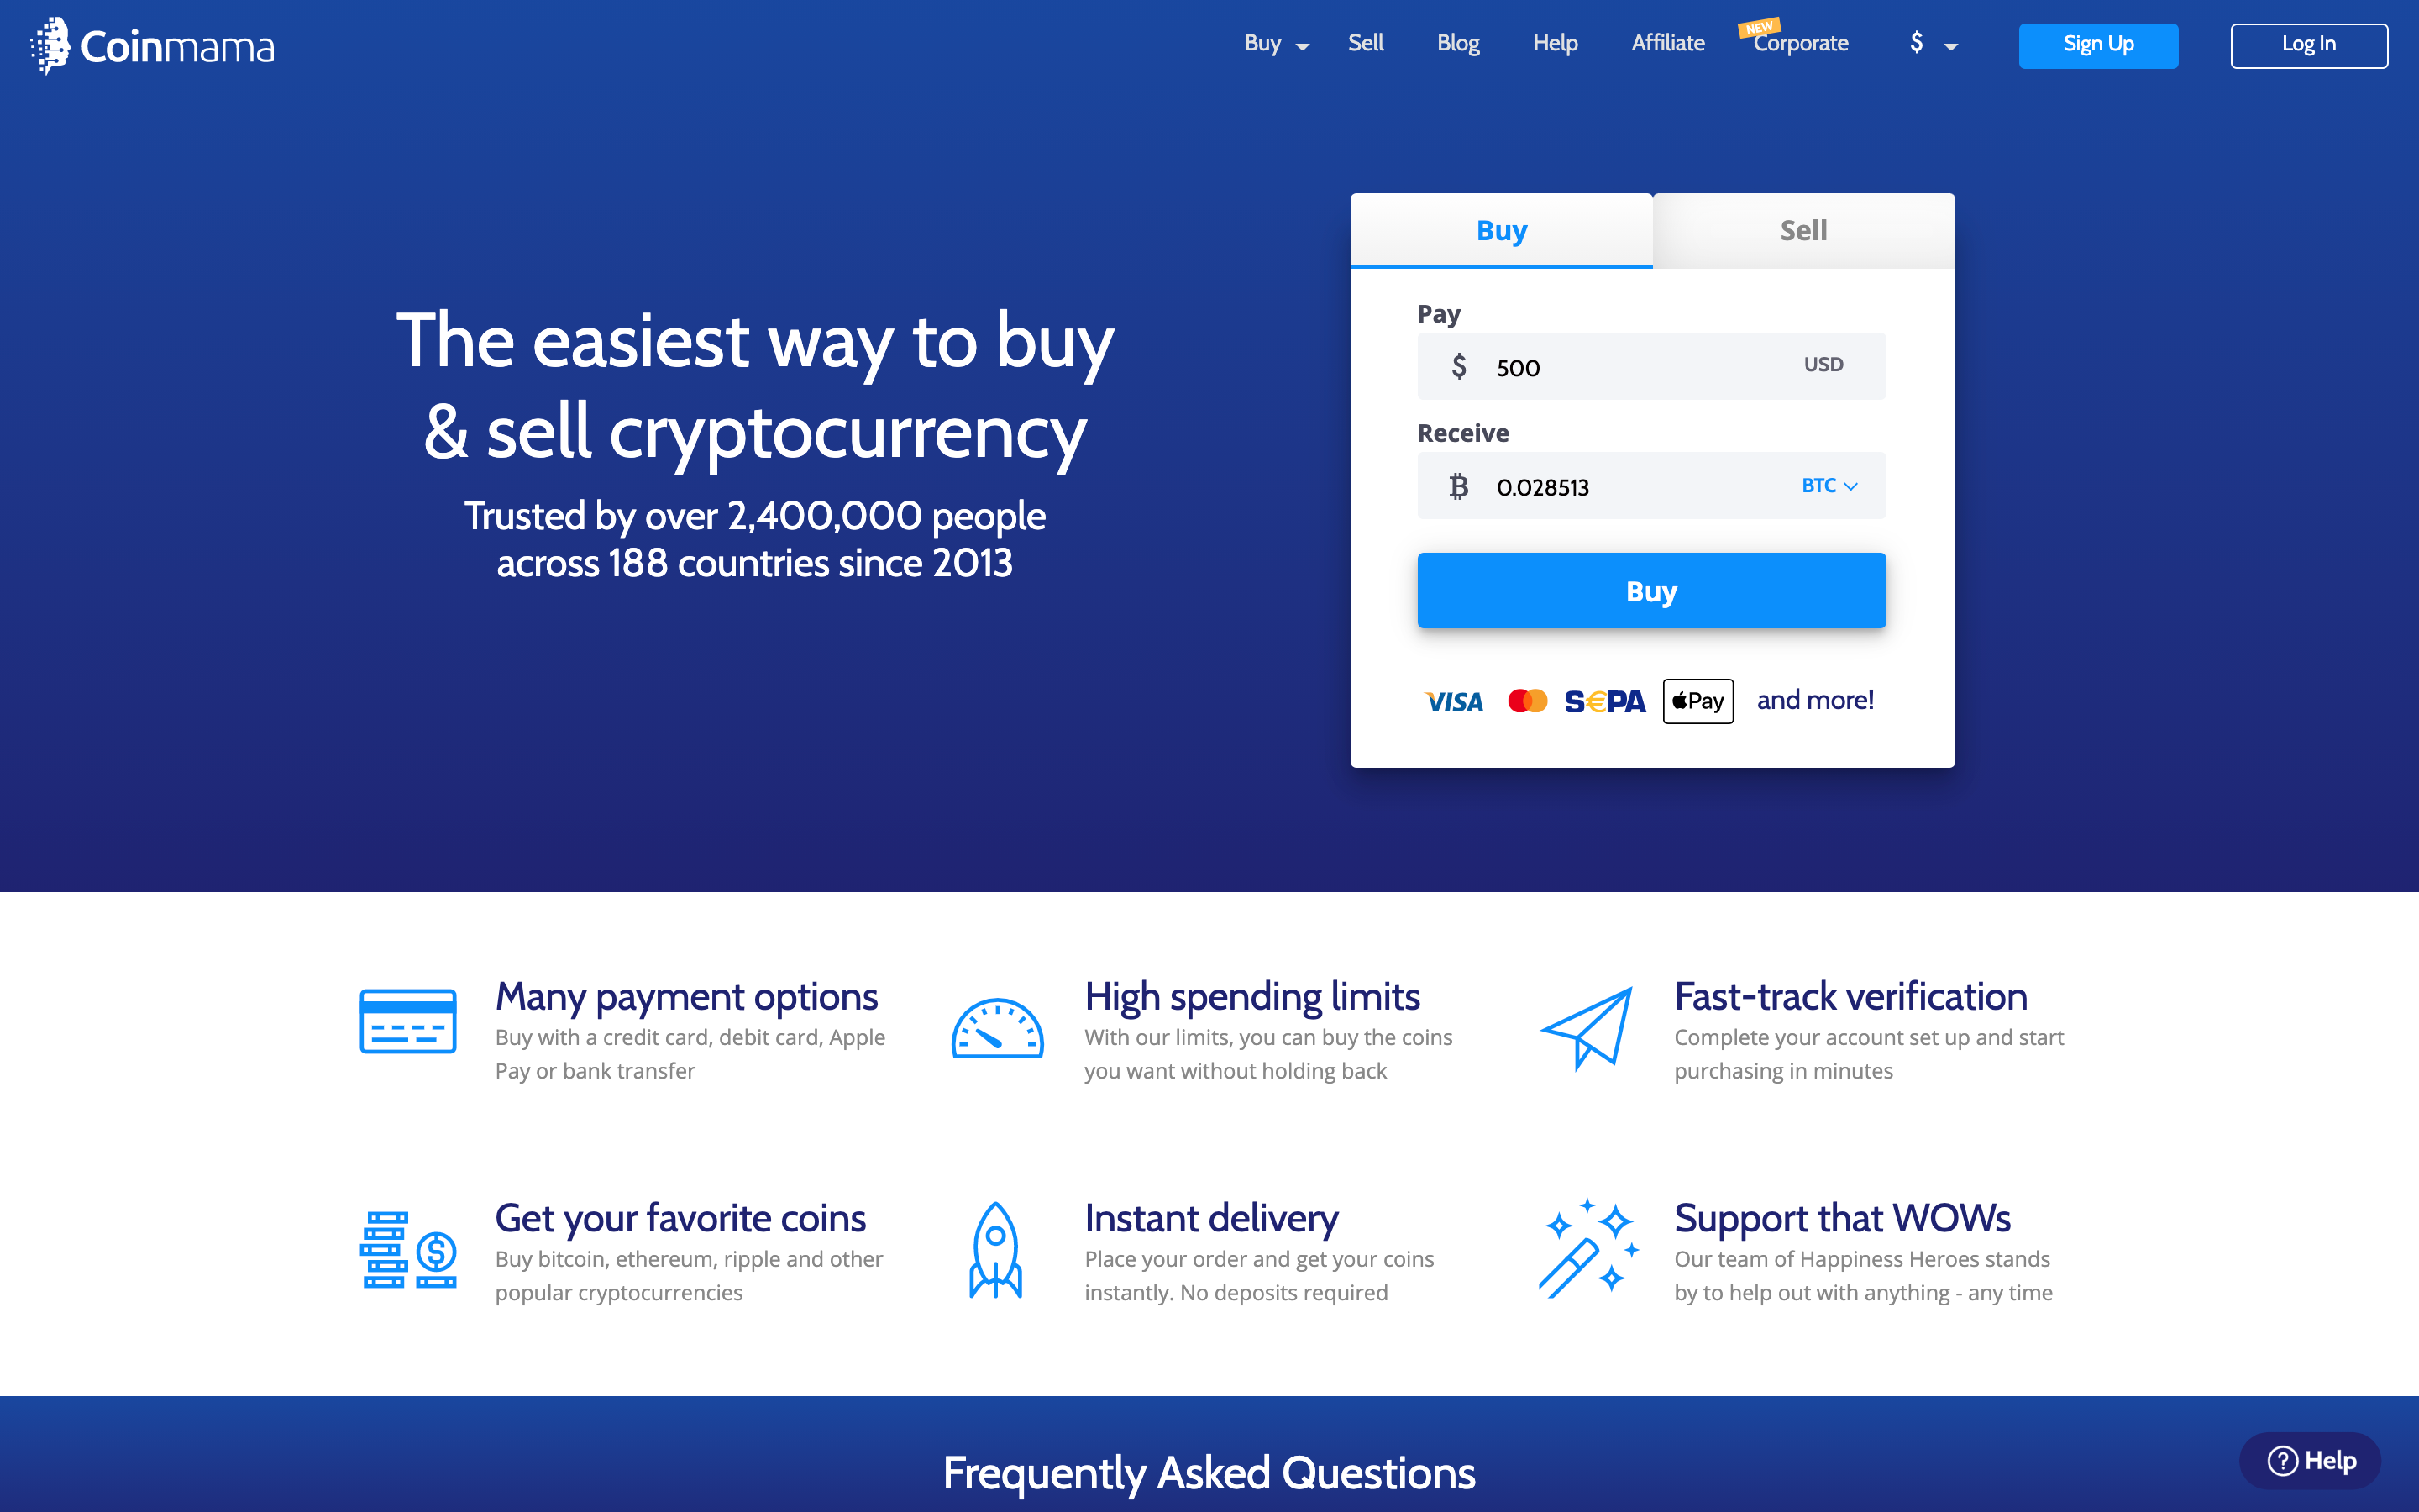Viewport: 2419px width, 1512px height.
Task: Click the Mastercard payment icon
Action: point(1525,699)
